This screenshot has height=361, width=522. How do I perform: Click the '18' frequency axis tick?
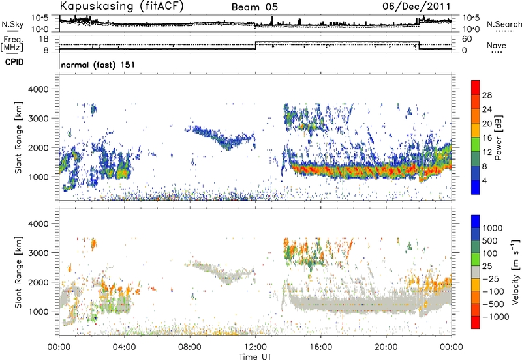click(x=43, y=39)
